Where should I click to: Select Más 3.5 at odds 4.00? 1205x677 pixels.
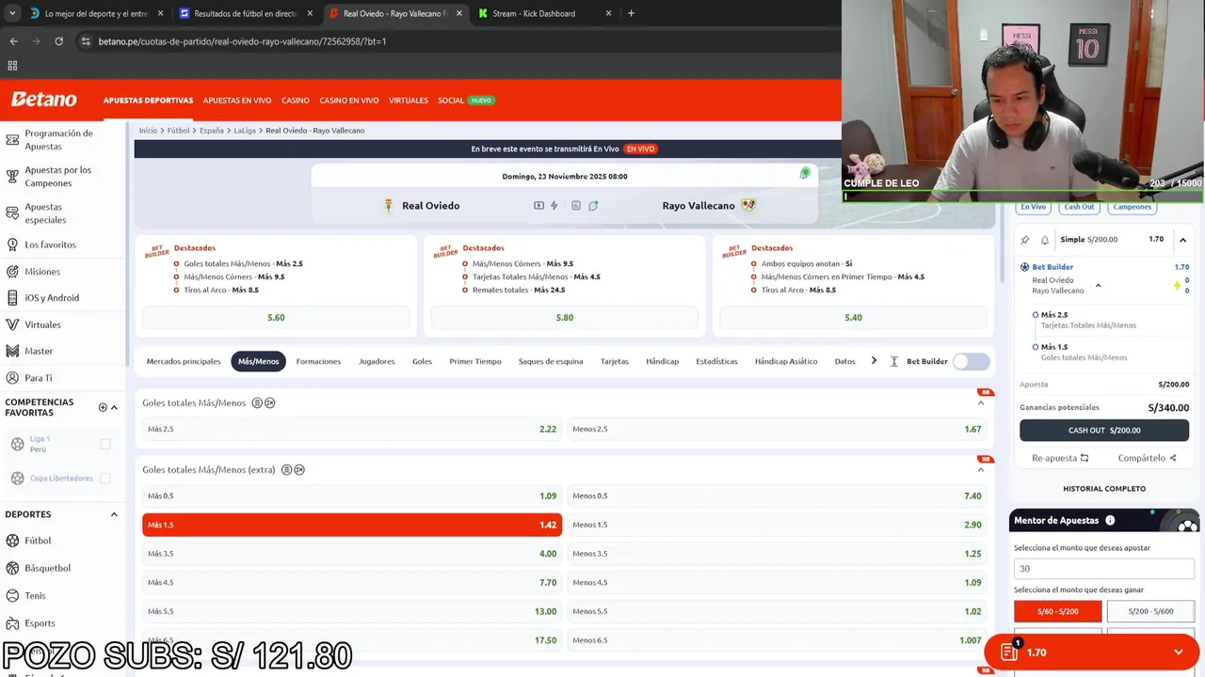point(352,554)
